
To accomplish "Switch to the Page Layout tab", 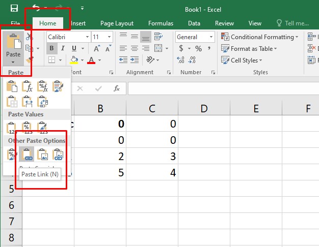I will (x=117, y=23).
